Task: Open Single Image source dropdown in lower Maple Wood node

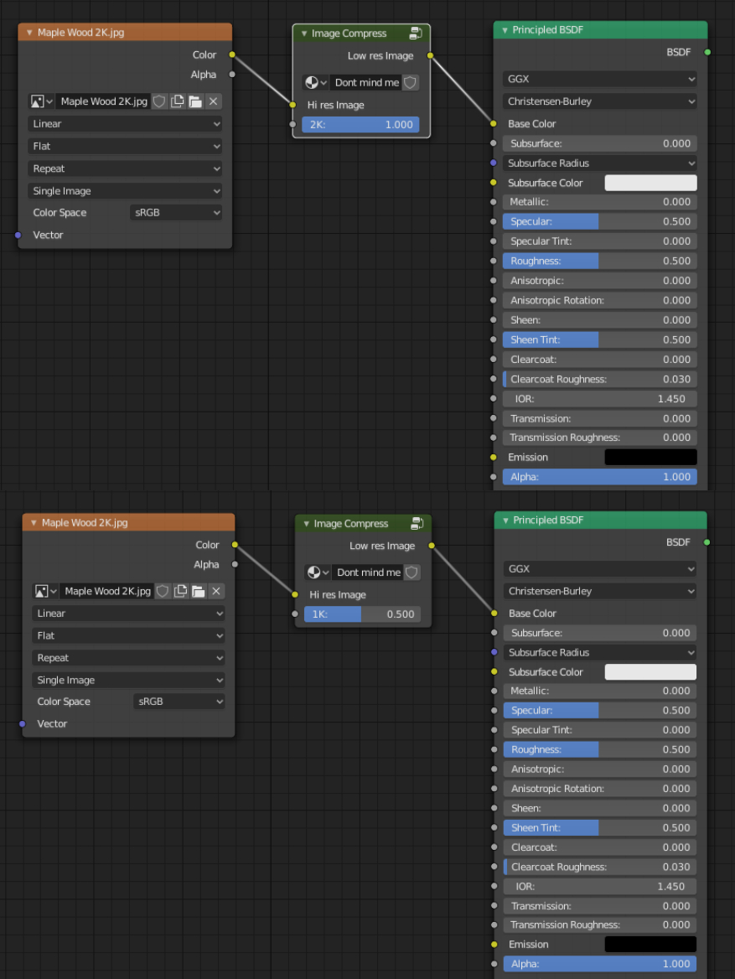Action: [x=128, y=680]
